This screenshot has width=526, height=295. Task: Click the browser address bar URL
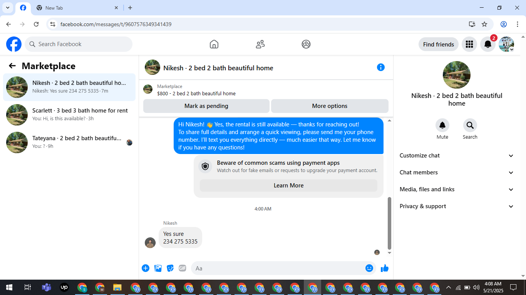click(x=116, y=24)
